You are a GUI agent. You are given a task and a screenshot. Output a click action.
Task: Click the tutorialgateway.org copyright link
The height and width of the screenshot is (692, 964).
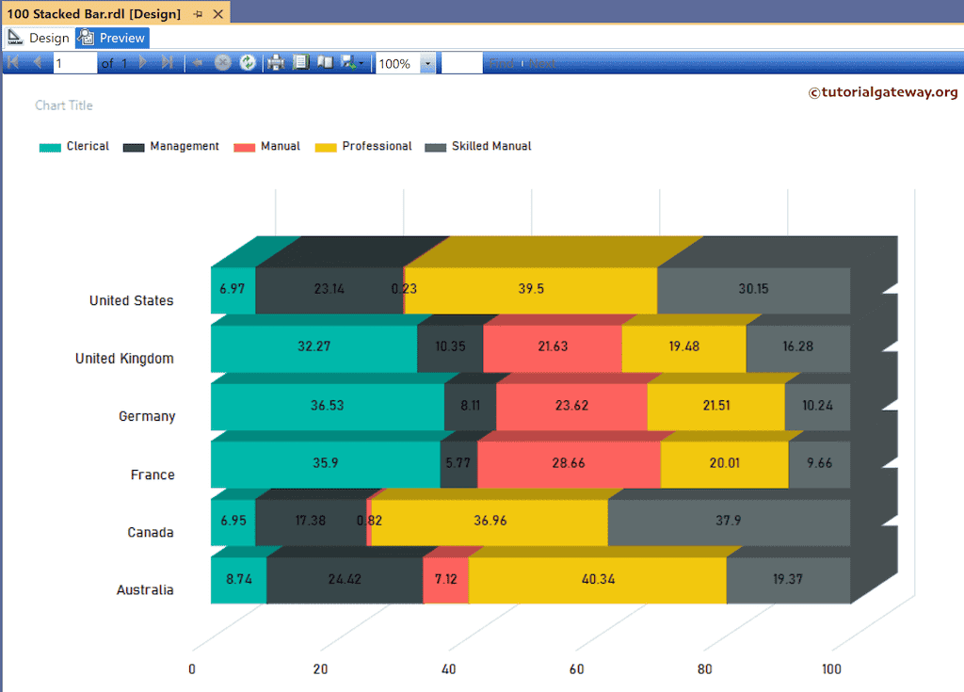coord(883,91)
